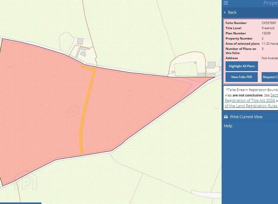Click the Plan Number label

click(236, 33)
